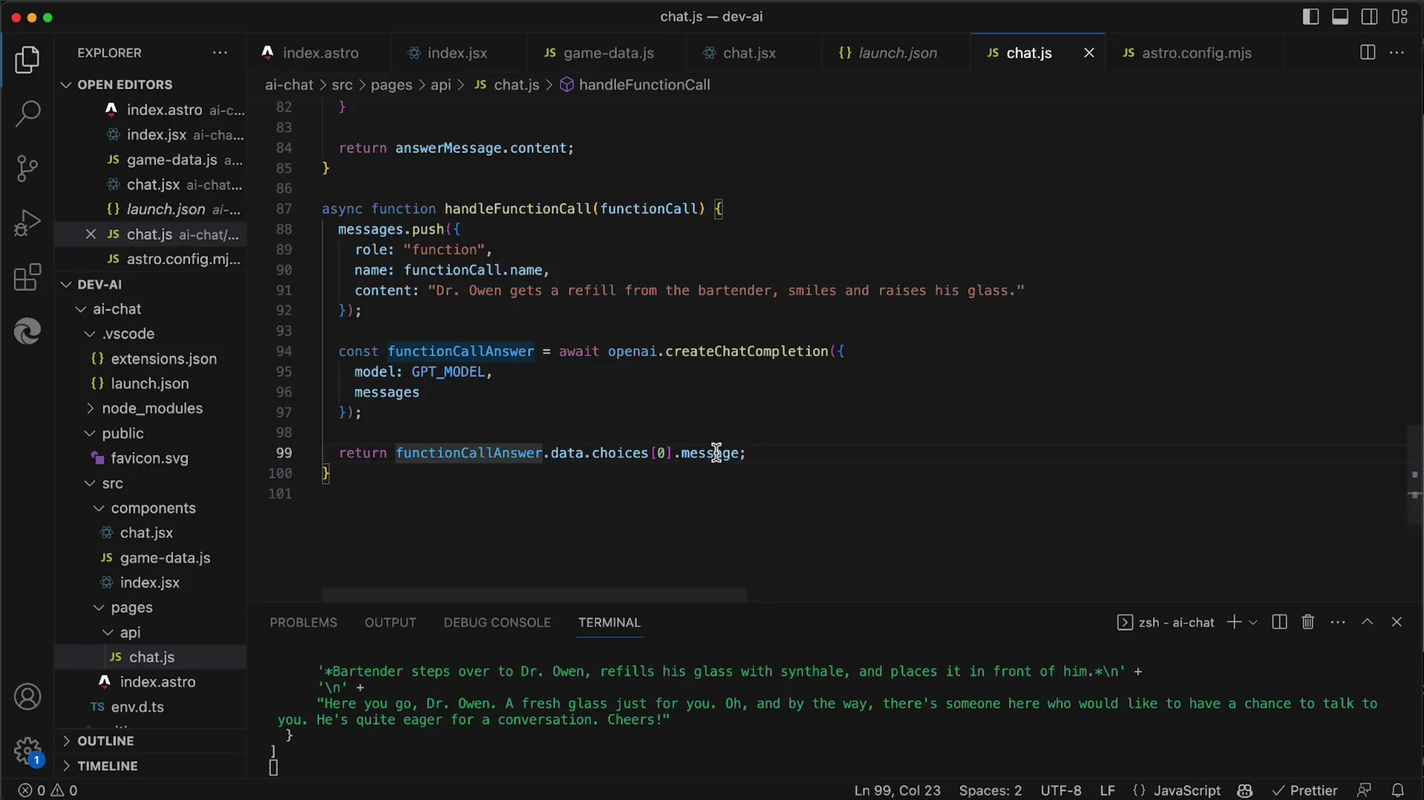Split the editor to the right
Screen dimensions: 1424x800
pyautogui.click(x=1367, y=53)
